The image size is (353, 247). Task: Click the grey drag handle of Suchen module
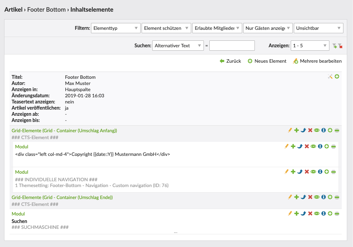tap(337, 213)
